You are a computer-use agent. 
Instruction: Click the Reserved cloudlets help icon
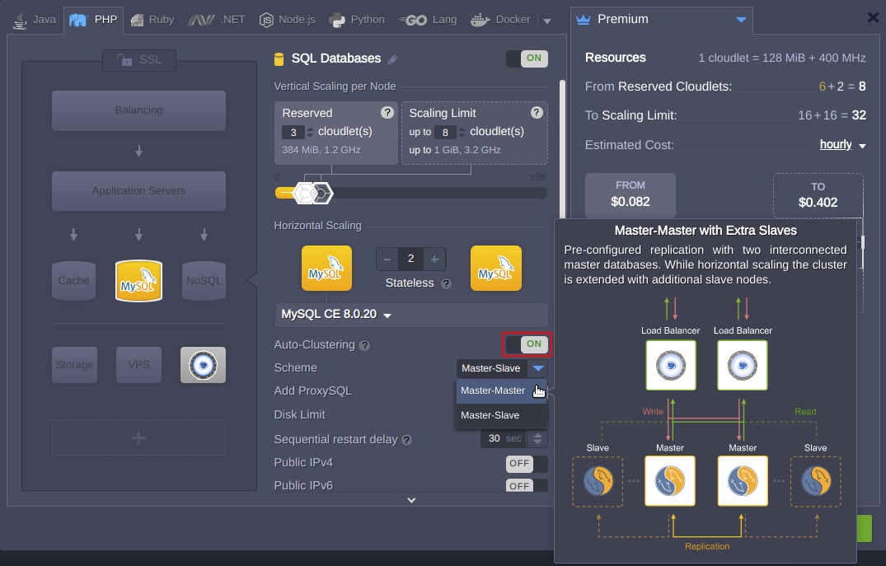click(x=387, y=113)
